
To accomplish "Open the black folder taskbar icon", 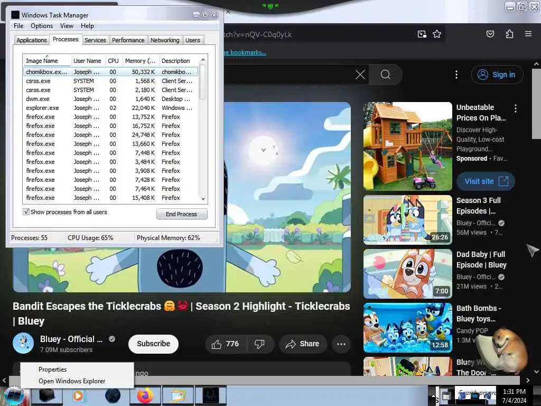I will 47,395.
